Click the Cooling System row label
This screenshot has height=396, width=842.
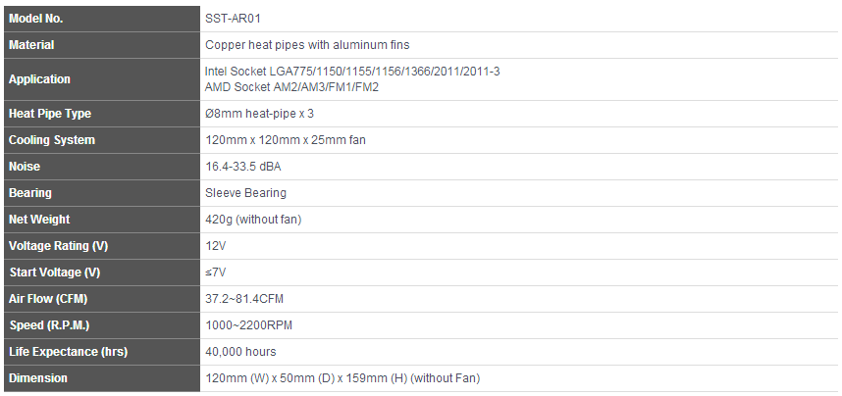pyautogui.click(x=102, y=140)
